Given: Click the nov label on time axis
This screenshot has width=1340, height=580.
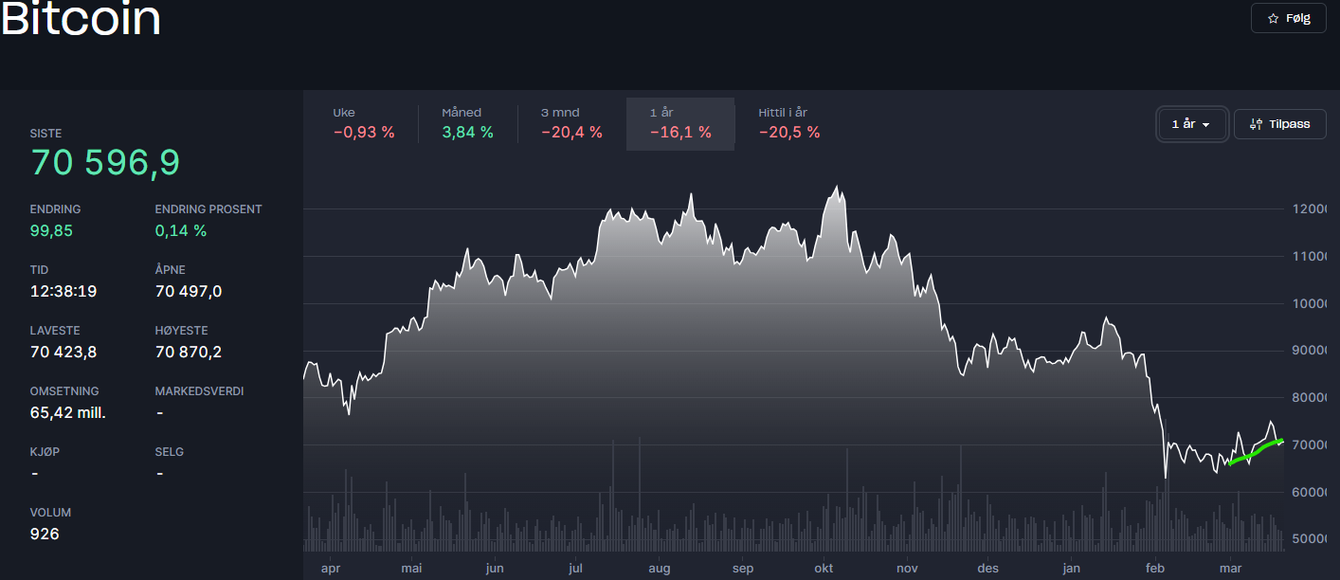Looking at the screenshot, I should [x=908, y=569].
